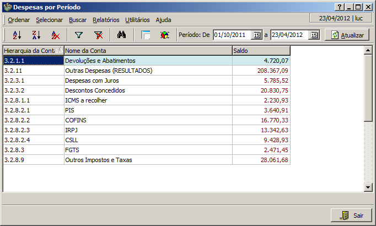
Task: Click the vertical scrollbar down arrow
Action: tap(368, 187)
